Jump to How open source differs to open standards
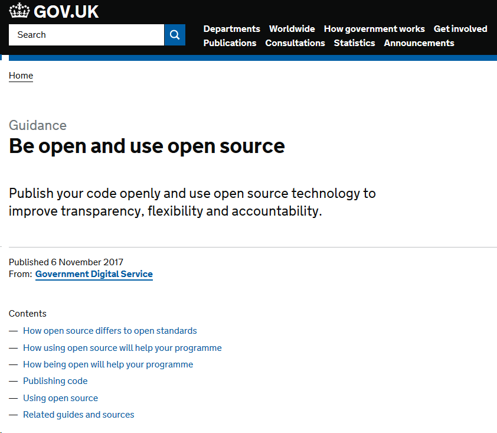Image resolution: width=497 pixels, height=433 pixels. pos(110,331)
